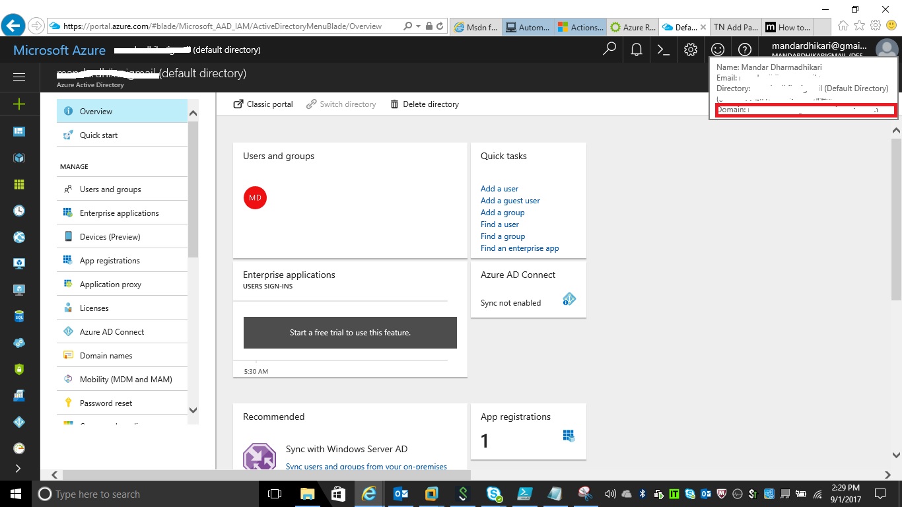Open the feedback smiley icon

(718, 50)
